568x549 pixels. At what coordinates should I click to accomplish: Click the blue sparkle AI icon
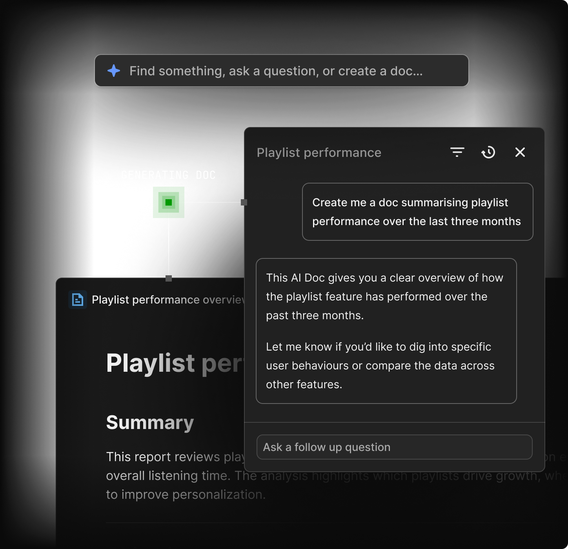point(114,71)
